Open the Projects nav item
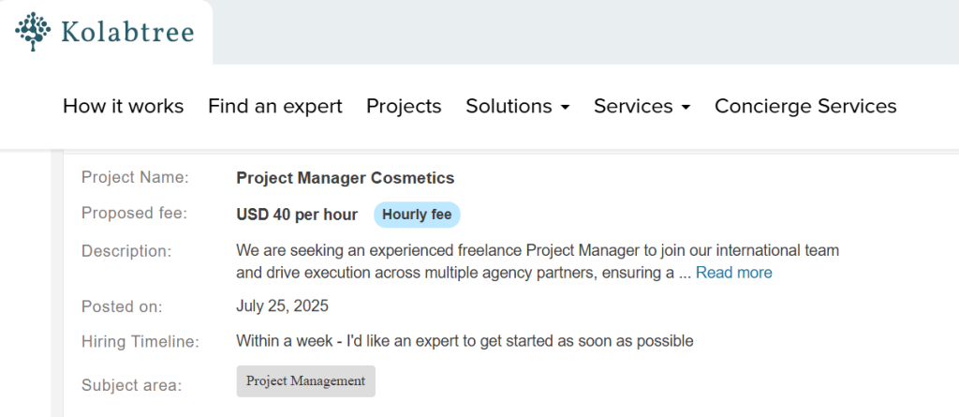959x417 pixels. (404, 106)
